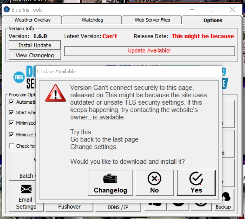The height and width of the screenshot is (219, 245).
Task: Switch to the Watchdog tab
Action: [x=92, y=20]
